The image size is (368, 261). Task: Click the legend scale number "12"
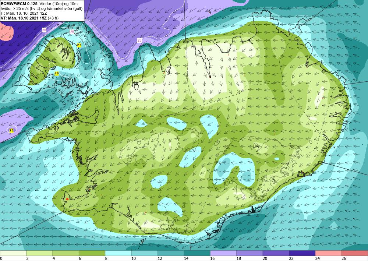pyautogui.click(x=160, y=258)
